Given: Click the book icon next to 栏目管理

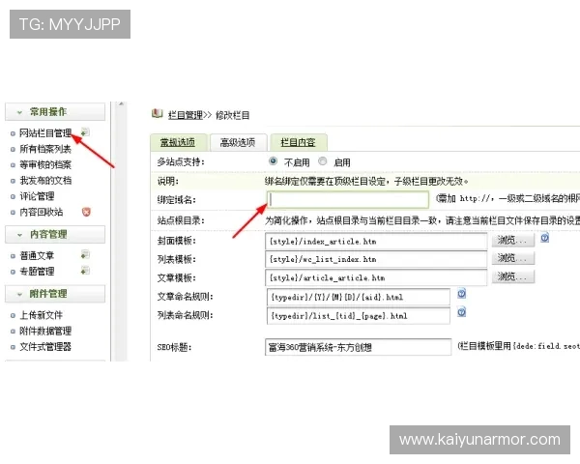Looking at the screenshot, I should tap(158, 114).
